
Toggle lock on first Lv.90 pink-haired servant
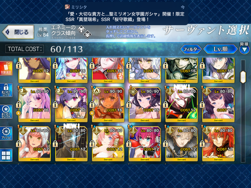pos(18,105)
